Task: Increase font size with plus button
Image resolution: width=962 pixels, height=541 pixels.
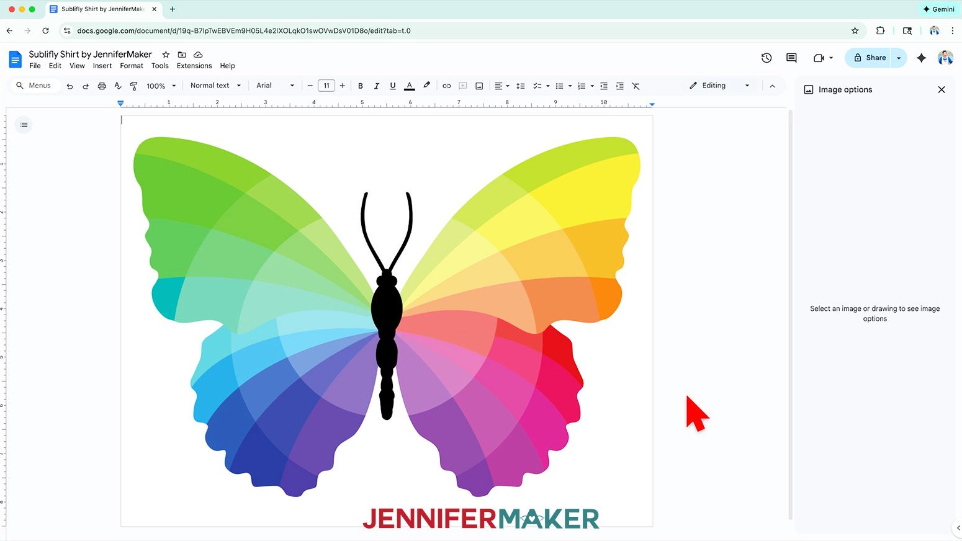Action: (x=342, y=86)
